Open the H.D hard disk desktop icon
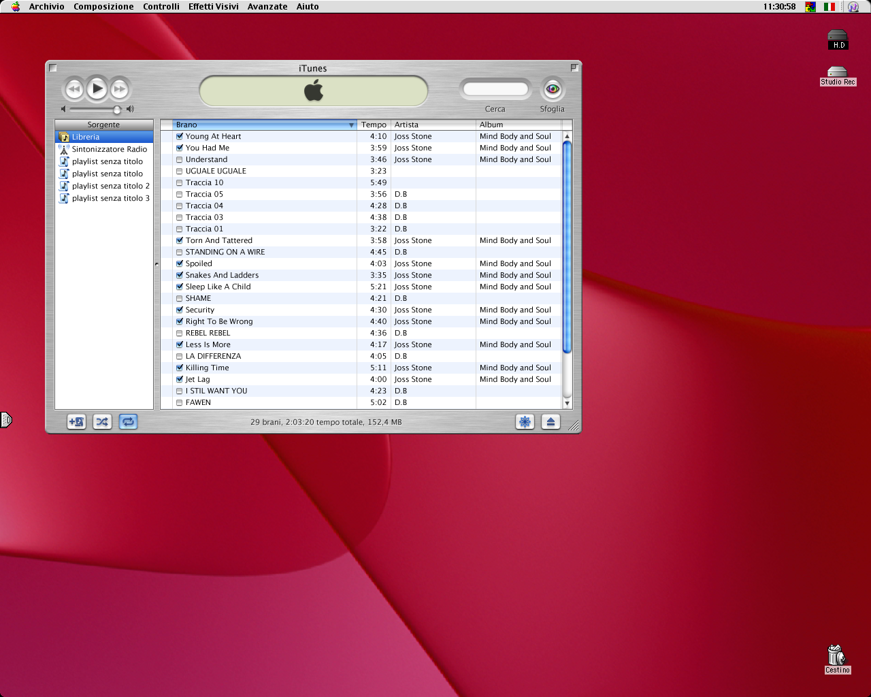Image resolution: width=871 pixels, height=697 pixels. [838, 40]
